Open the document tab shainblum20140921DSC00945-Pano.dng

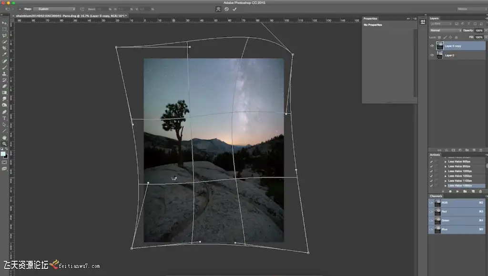71,16
